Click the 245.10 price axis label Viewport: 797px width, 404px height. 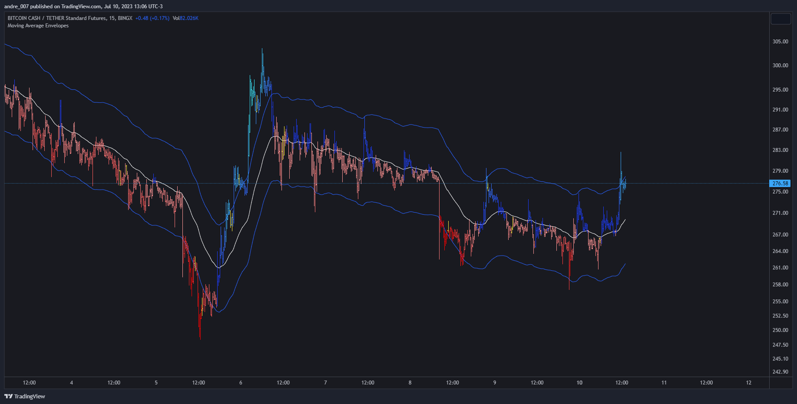[x=780, y=359]
